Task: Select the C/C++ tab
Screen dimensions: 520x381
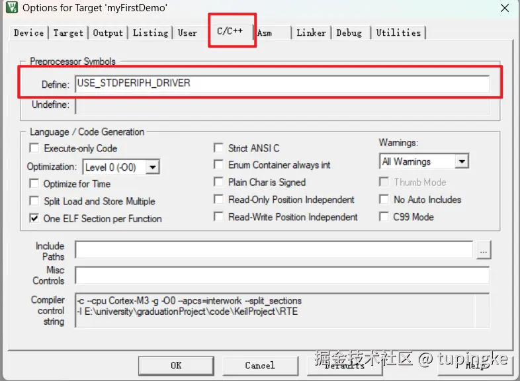Action: pyautogui.click(x=230, y=31)
